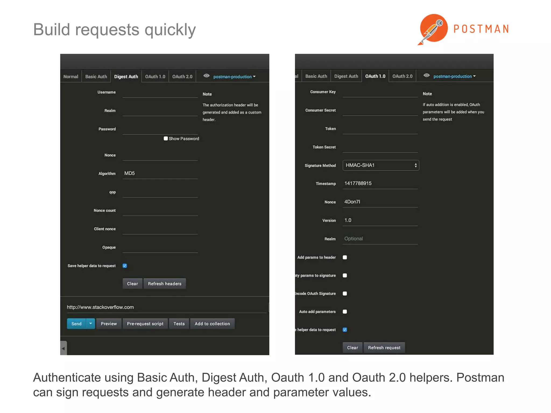The width and height of the screenshot is (551, 413).
Task: Toggle the empty params to signature checkbox
Action: 345,275
